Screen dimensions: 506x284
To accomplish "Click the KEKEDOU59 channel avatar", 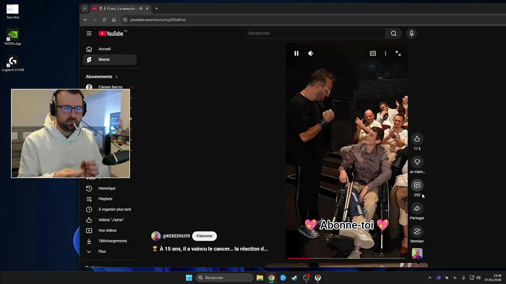I will pyautogui.click(x=156, y=236).
